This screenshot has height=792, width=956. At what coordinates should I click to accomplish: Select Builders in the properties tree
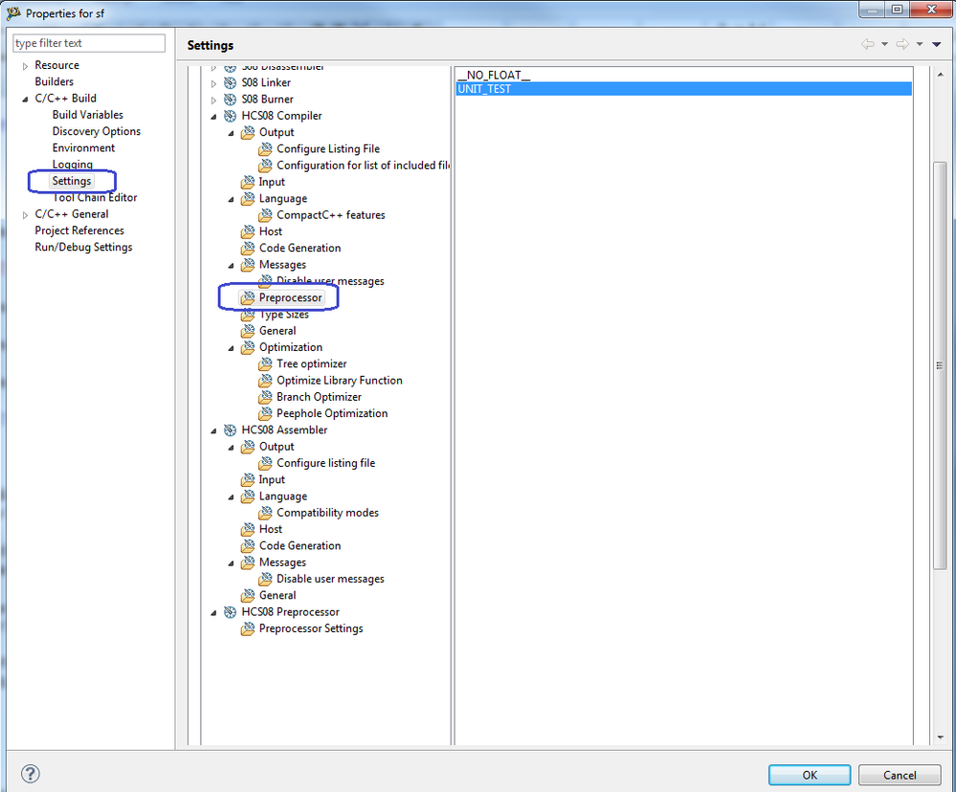pyautogui.click(x=55, y=81)
